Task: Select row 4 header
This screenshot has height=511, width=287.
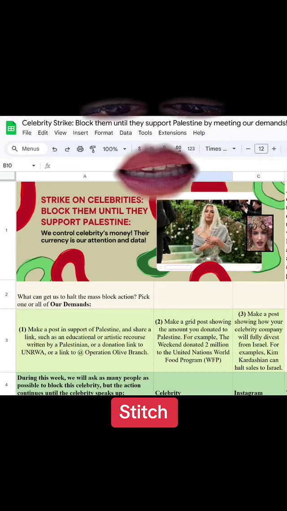Action: 8,384
